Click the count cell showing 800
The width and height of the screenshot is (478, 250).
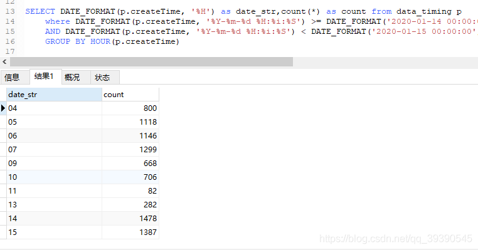click(130, 108)
